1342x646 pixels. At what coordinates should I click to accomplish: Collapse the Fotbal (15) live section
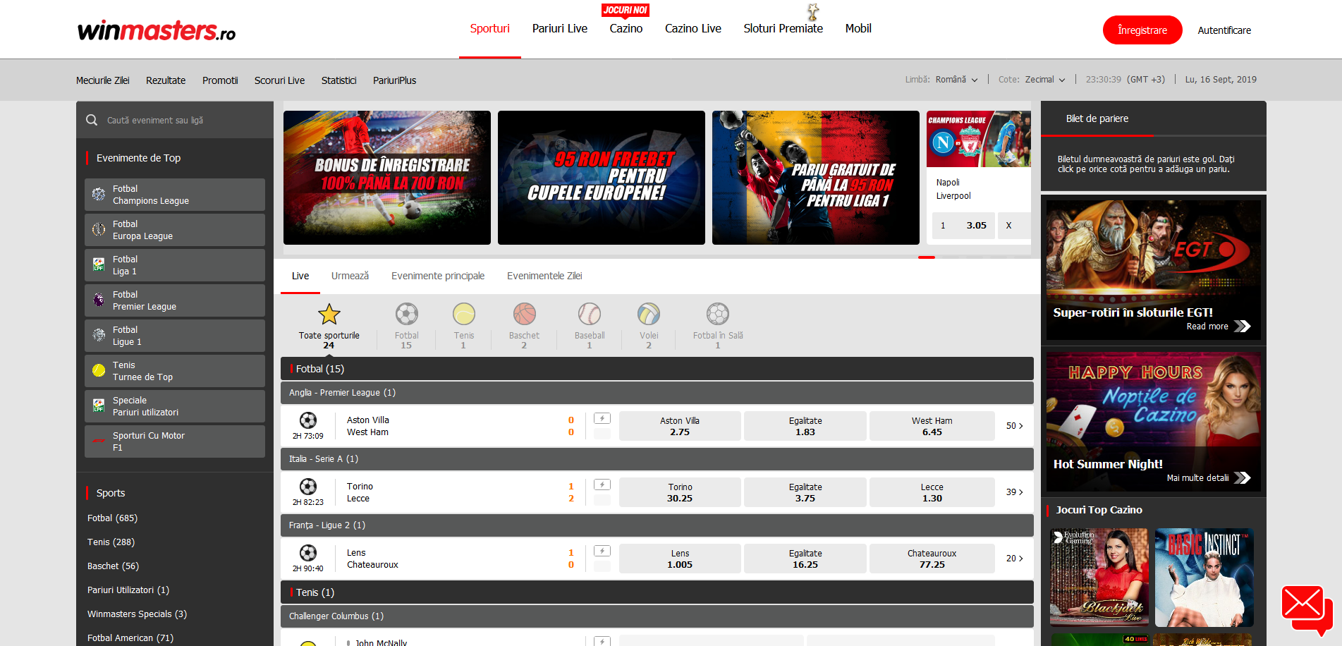click(657, 369)
